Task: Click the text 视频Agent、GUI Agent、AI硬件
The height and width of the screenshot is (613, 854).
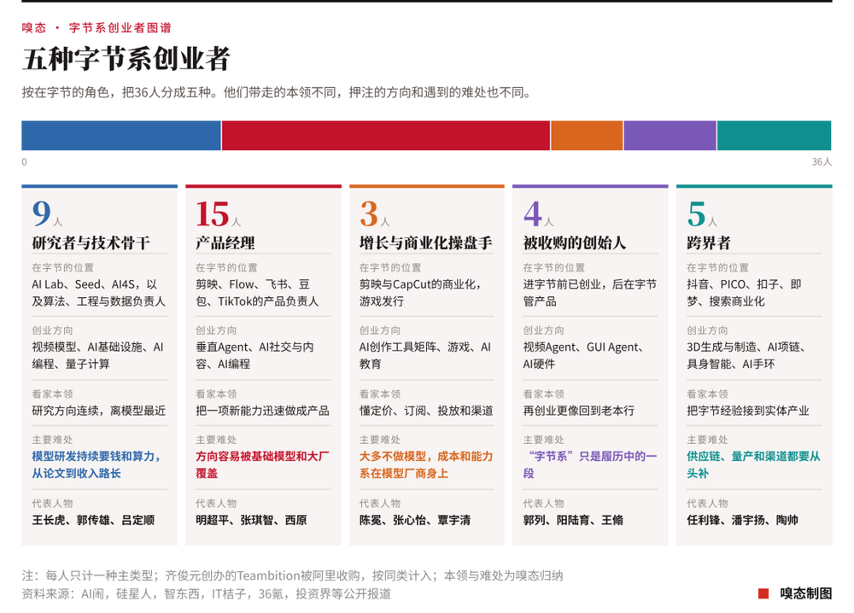Action: tap(583, 355)
